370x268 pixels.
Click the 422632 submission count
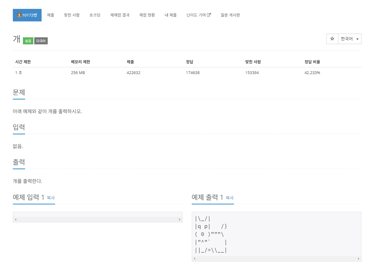pos(133,73)
